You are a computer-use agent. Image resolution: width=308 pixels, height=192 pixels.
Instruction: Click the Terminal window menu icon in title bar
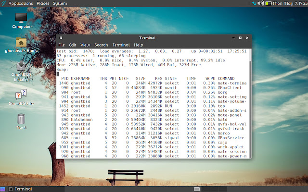(x=61, y=38)
